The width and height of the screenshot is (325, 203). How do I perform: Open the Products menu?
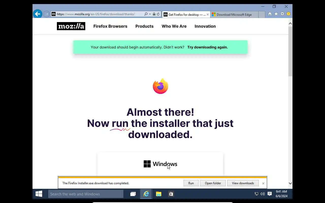click(144, 26)
